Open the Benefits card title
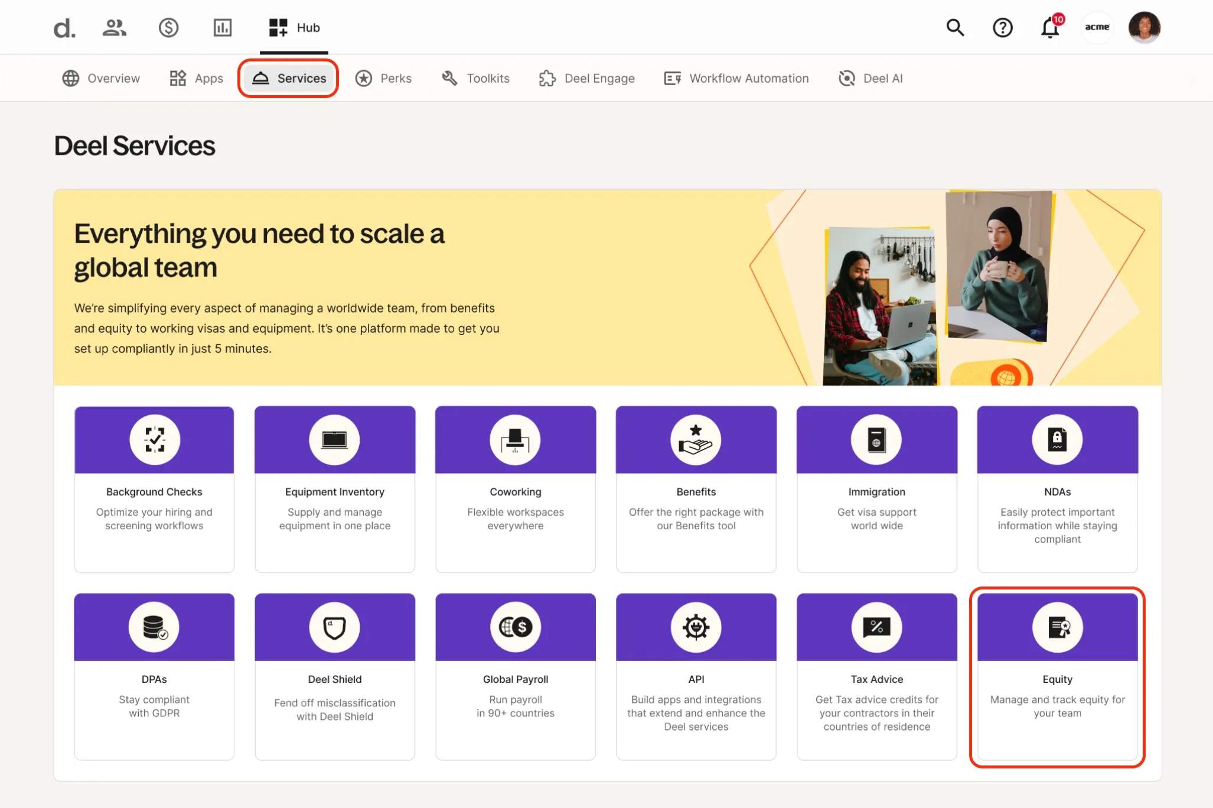1213x808 pixels. [x=696, y=492]
